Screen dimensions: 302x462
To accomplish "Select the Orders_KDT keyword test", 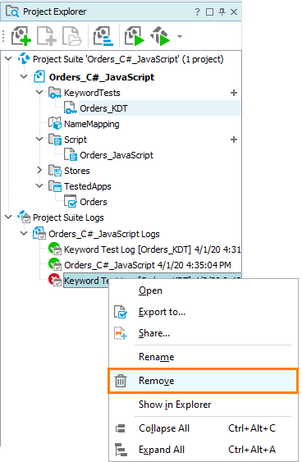I will pos(103,108).
